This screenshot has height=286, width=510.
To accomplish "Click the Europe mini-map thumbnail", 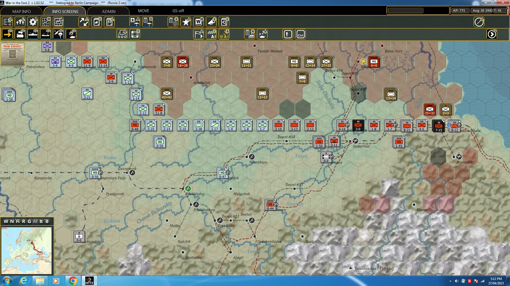I will click(x=27, y=250).
